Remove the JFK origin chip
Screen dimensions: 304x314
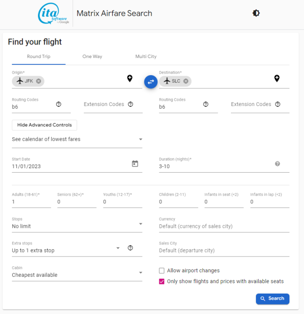click(39, 81)
